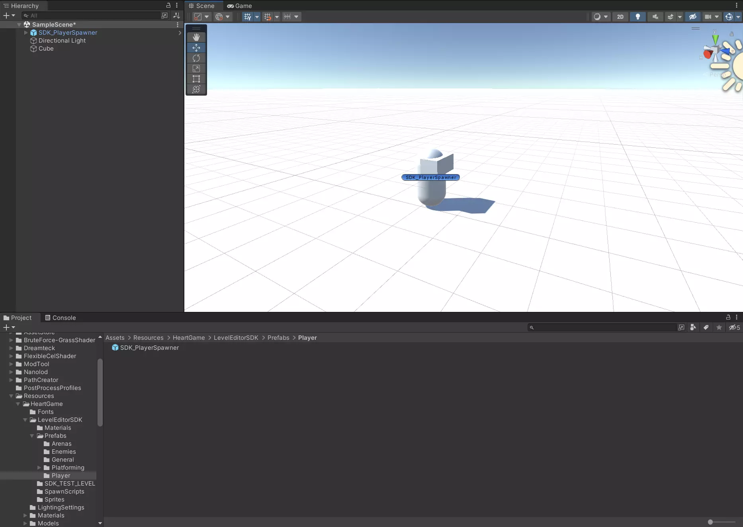The image size is (743, 527).
Task: Open SampleScene context options menu
Action: coord(178,25)
